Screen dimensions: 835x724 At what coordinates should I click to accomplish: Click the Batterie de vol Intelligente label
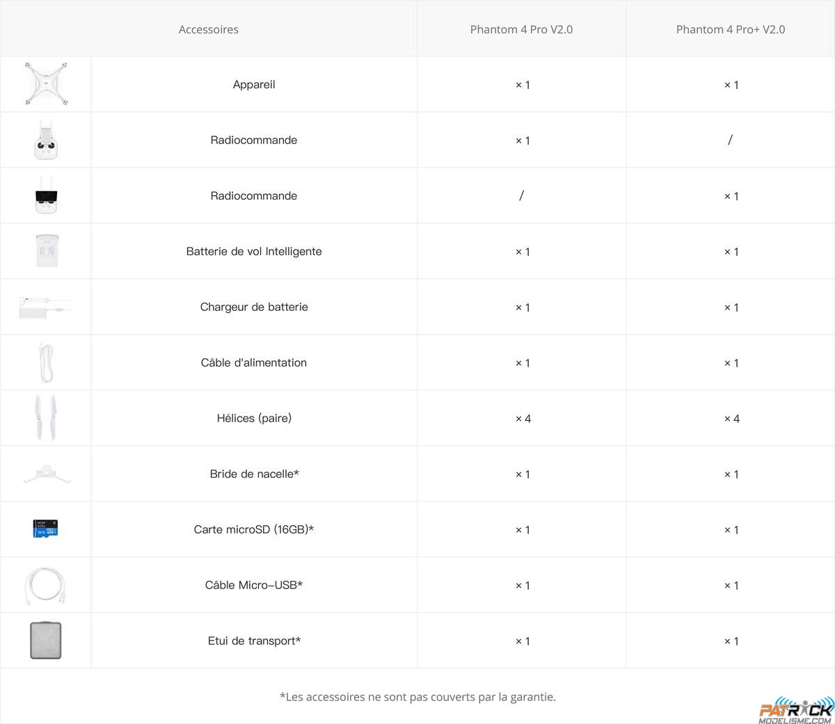(x=254, y=251)
